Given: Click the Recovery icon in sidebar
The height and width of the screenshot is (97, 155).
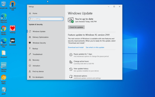Looking at the screenshot, I should 30,60.
